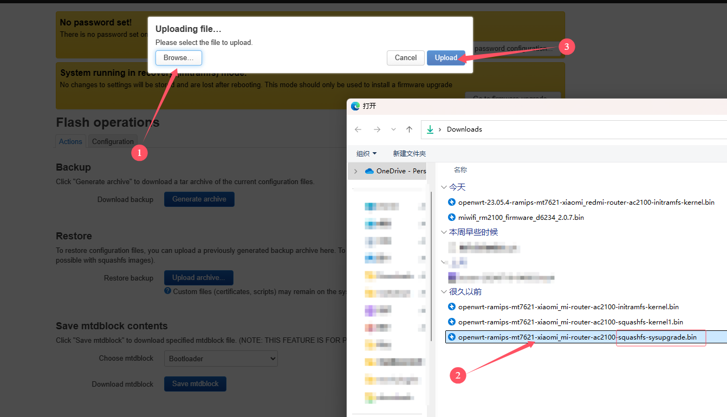The image size is (727, 417).
Task: Switch to the Actions tab
Action: pyautogui.click(x=71, y=141)
